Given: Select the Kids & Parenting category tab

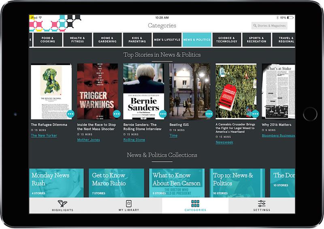Looking at the screenshot, I should (x=137, y=40).
